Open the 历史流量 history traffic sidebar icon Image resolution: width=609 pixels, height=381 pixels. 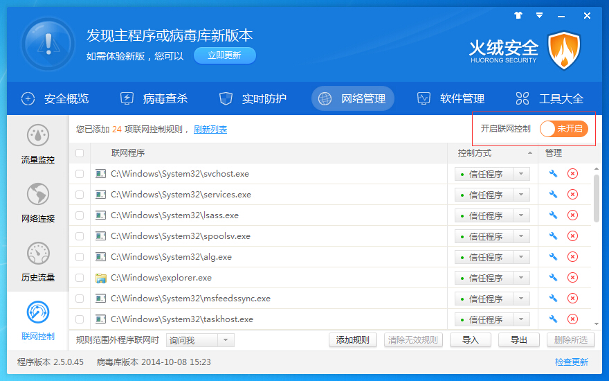coord(37,254)
